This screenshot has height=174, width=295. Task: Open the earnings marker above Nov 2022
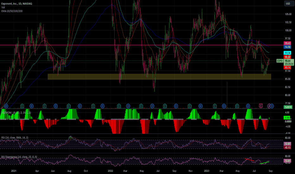point(190,106)
